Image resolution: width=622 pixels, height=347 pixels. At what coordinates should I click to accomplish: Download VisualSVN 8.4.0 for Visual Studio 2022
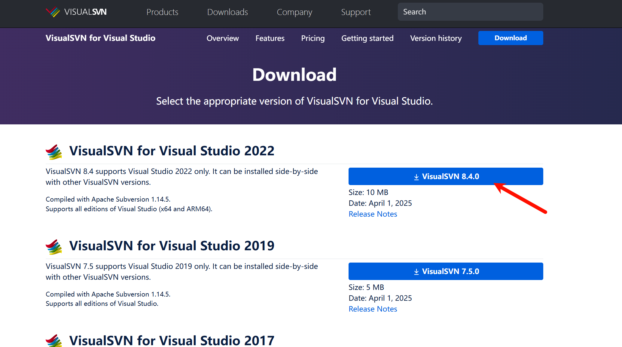click(446, 176)
